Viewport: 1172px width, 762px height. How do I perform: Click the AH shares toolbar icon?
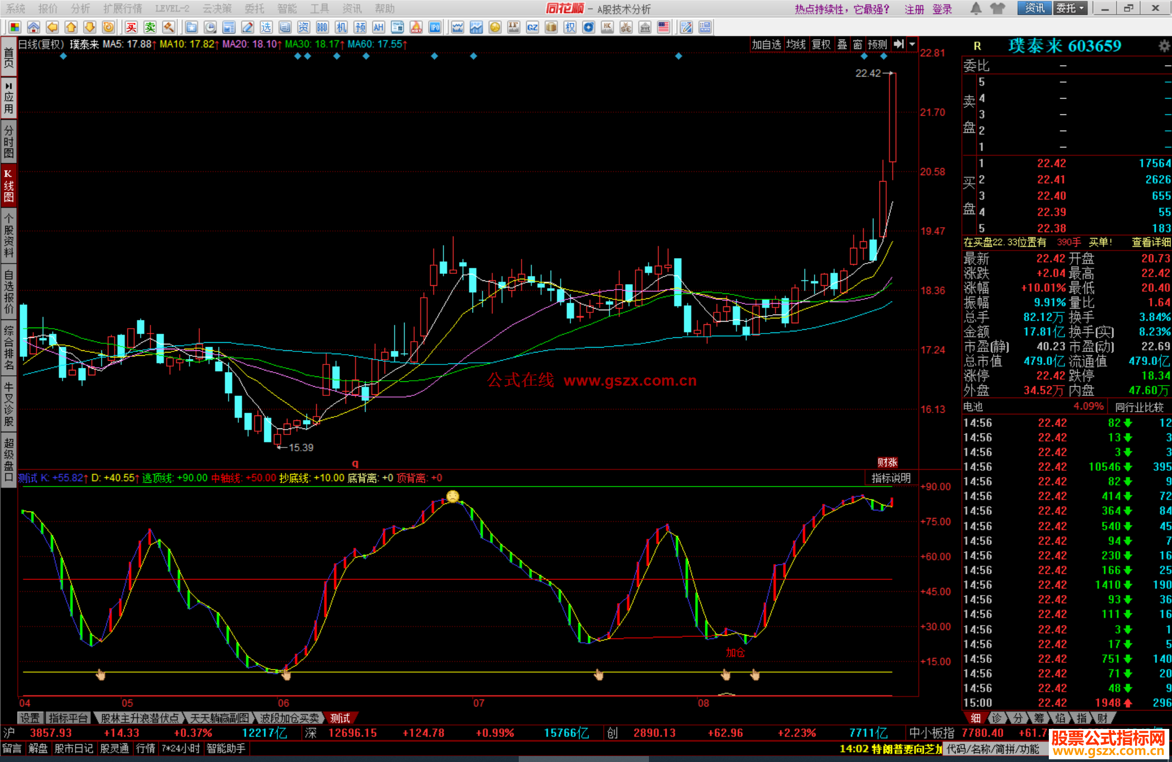point(378,27)
